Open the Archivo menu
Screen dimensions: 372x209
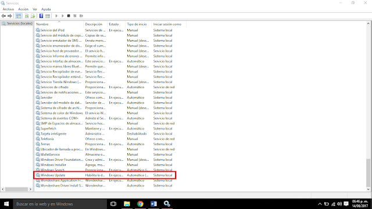pos(8,9)
